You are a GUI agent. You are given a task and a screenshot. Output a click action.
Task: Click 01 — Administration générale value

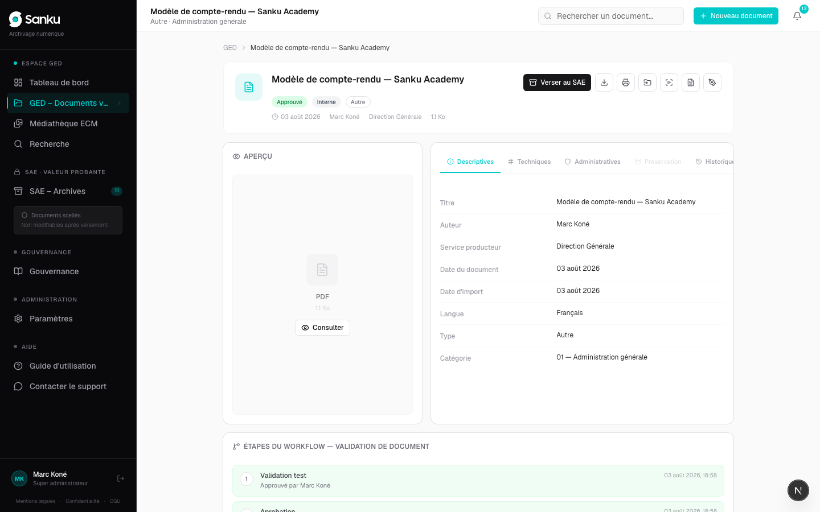[x=602, y=357]
